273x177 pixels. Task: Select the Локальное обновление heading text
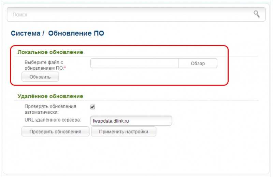coord(50,52)
